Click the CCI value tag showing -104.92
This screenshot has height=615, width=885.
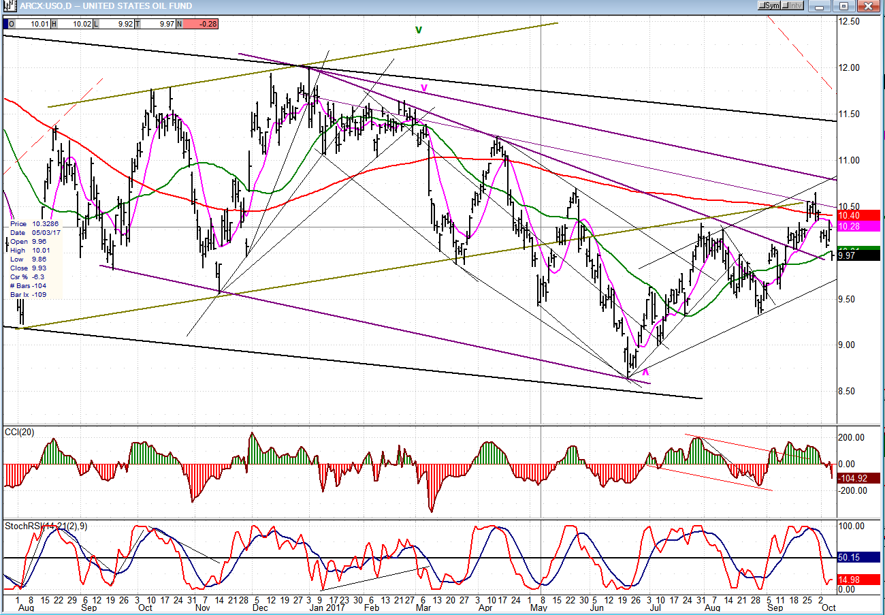click(860, 478)
